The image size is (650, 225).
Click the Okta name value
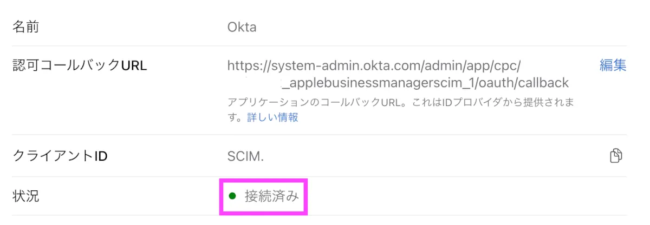pyautogui.click(x=242, y=27)
